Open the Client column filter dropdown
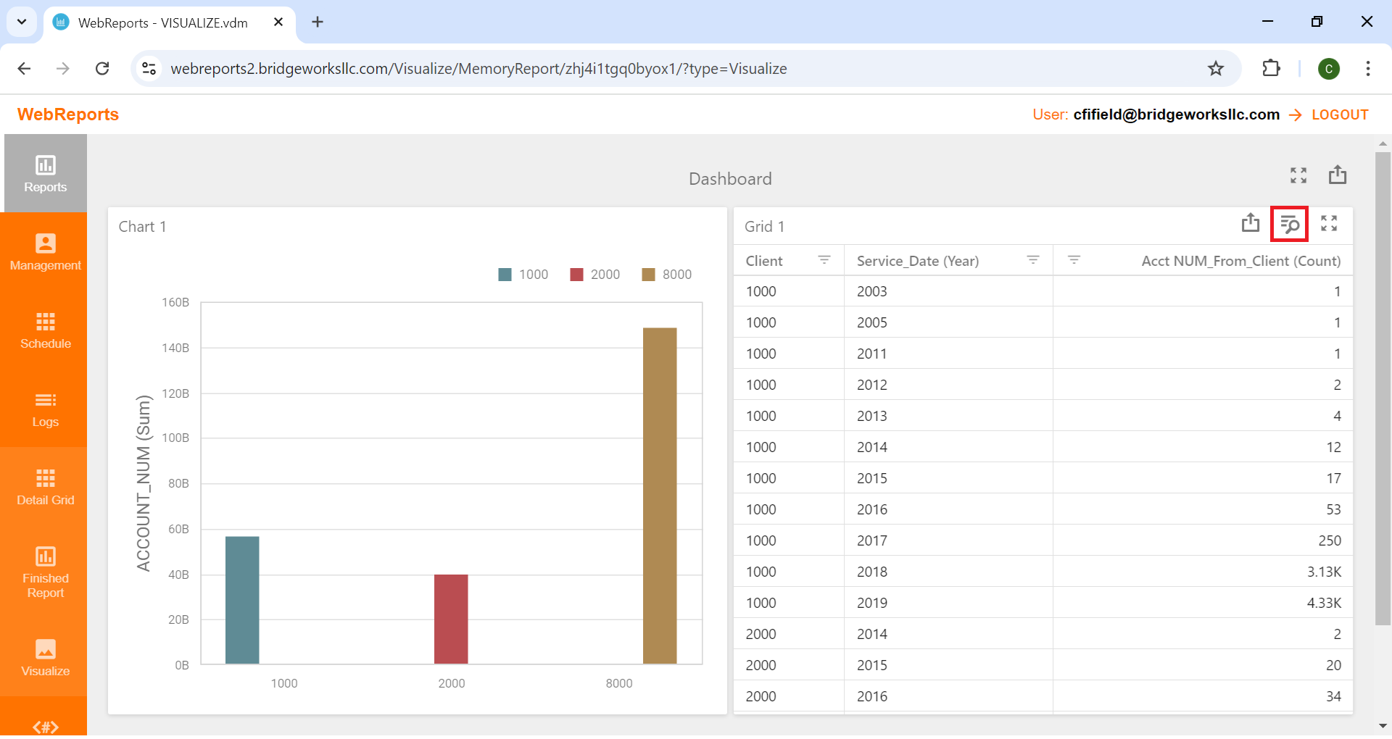The height and width of the screenshot is (739, 1392). (824, 259)
